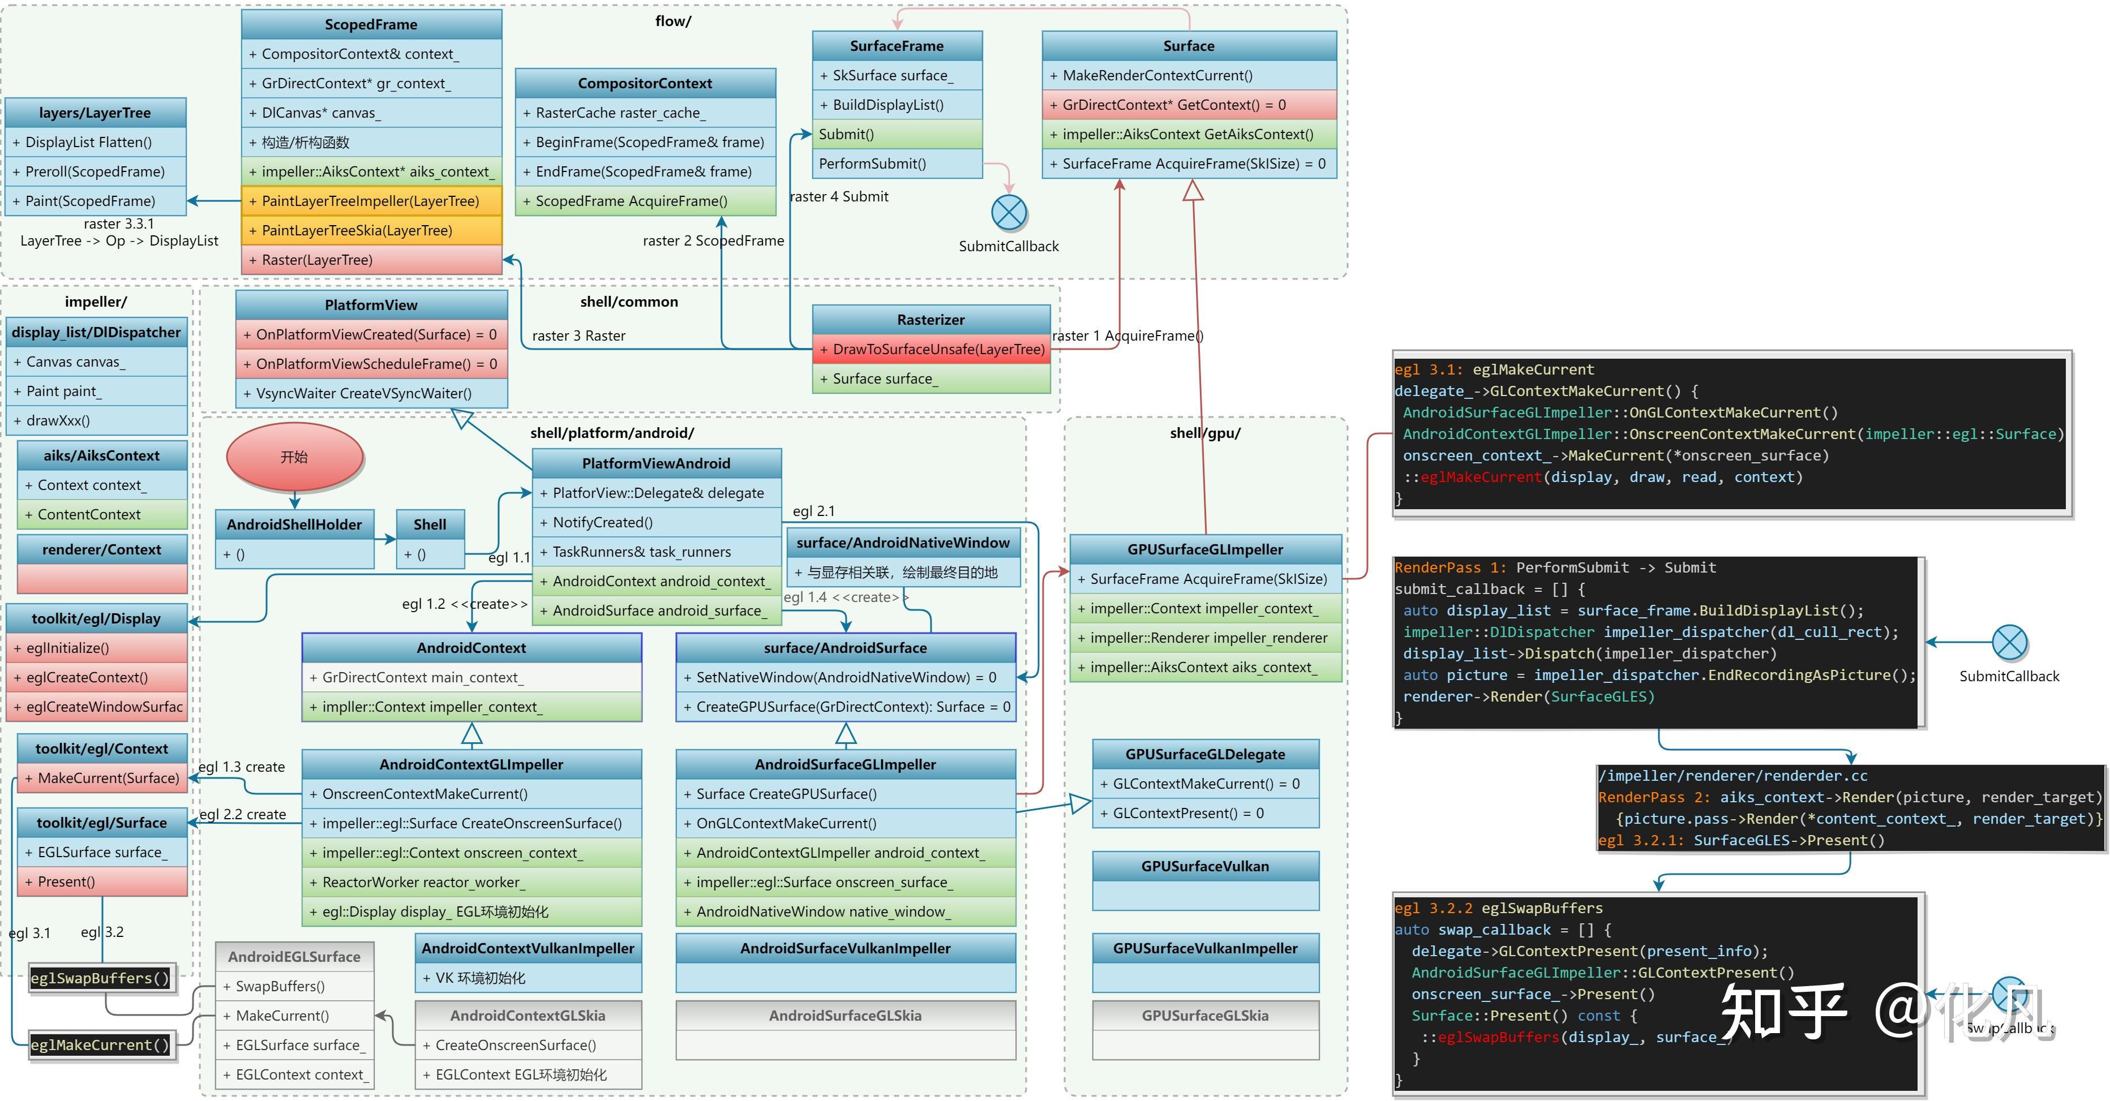Select Surface surface_ in Rasterizer
Viewport: 2110px width, 1101px height.
pos(930,378)
